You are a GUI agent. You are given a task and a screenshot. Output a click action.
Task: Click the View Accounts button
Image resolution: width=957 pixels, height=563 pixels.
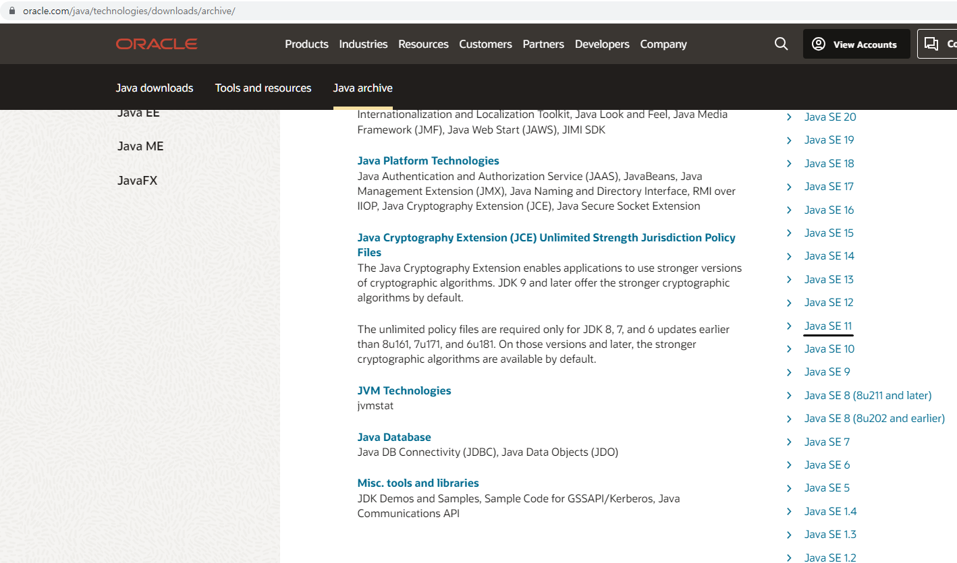pyautogui.click(x=856, y=44)
